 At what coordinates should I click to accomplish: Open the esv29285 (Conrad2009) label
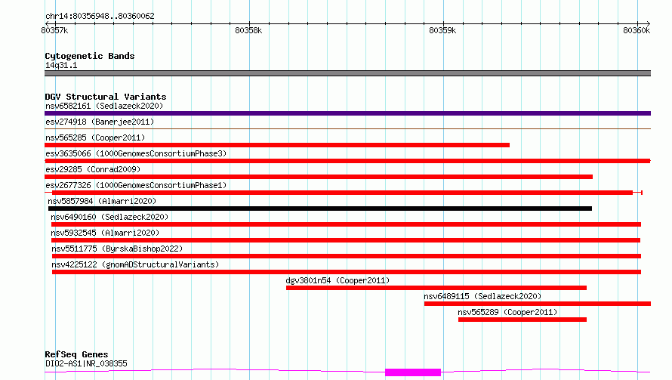click(93, 169)
